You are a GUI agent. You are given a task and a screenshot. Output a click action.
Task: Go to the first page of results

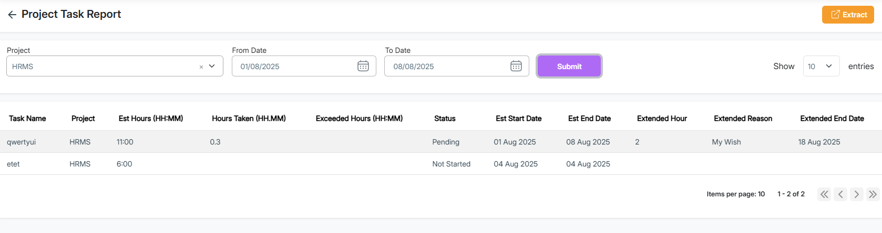pos(824,194)
